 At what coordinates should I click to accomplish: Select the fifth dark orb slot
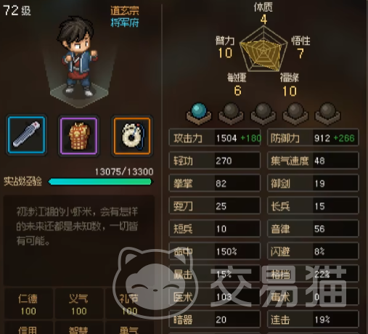coord(327,113)
